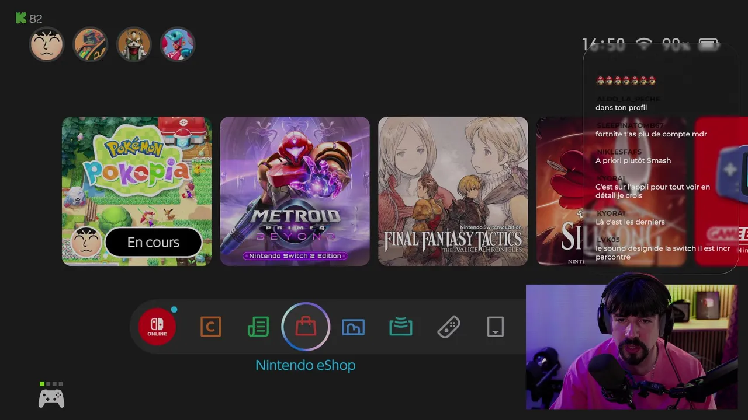
Task: Open Nintendo eShop bag icon
Action: click(306, 327)
